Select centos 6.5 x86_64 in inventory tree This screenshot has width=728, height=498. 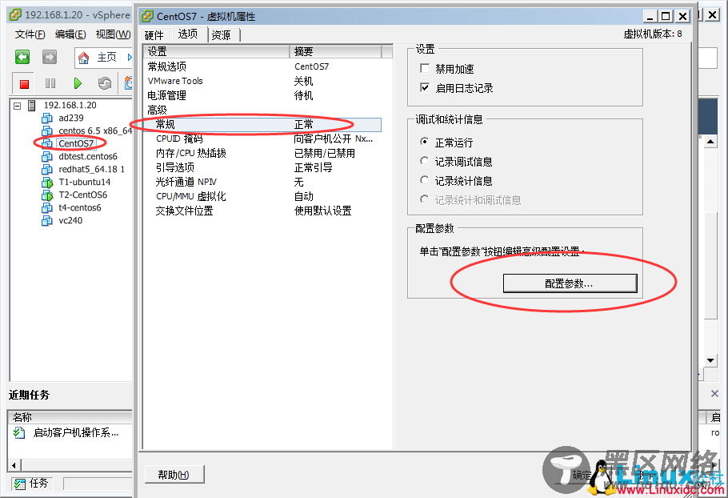coord(95,131)
